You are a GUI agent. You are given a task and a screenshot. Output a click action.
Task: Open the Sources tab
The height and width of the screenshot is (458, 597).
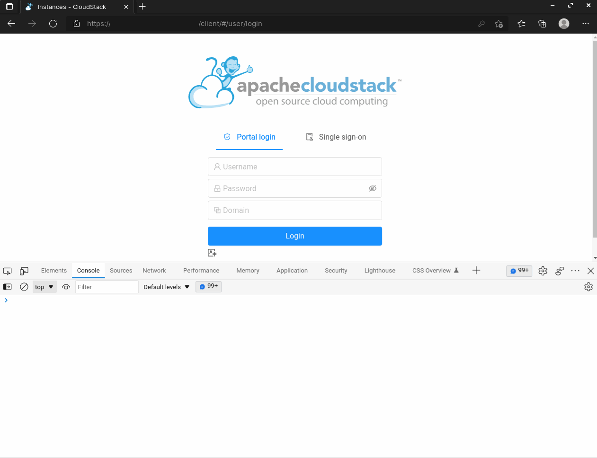coord(121,271)
